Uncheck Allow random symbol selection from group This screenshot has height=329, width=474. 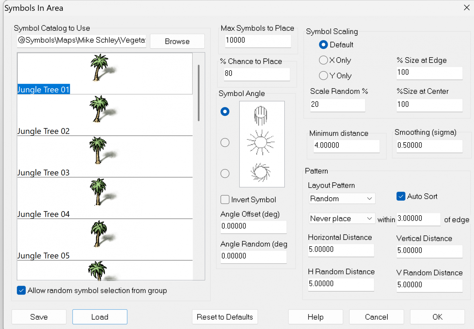click(x=21, y=290)
